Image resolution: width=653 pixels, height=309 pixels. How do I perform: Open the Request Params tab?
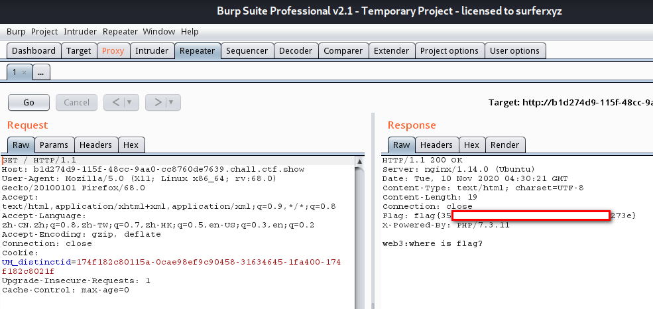54,145
